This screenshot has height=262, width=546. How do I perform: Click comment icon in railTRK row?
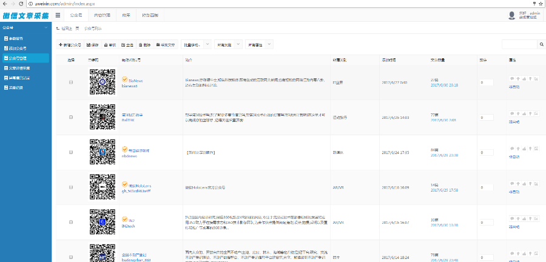coord(512,113)
